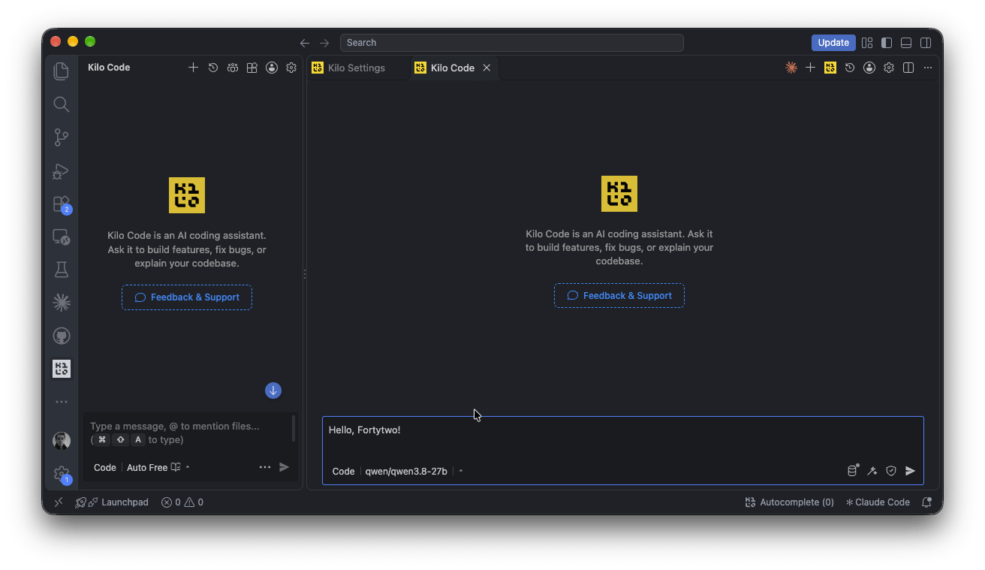Toggle secondary side bar layout button
The height and width of the screenshot is (570, 985).
926,43
